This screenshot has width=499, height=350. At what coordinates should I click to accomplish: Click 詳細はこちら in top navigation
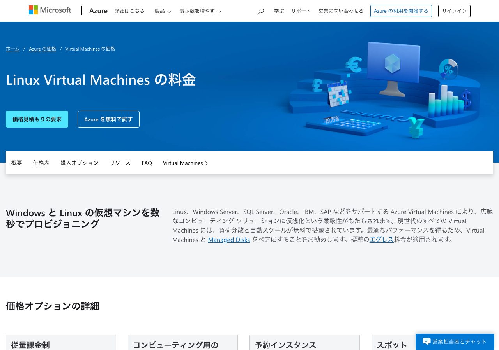(129, 11)
